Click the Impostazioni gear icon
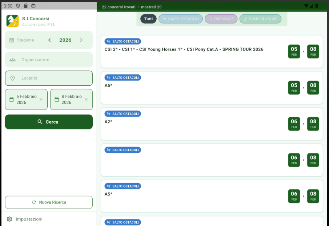The image size is (329, 226). pyautogui.click(x=9, y=219)
